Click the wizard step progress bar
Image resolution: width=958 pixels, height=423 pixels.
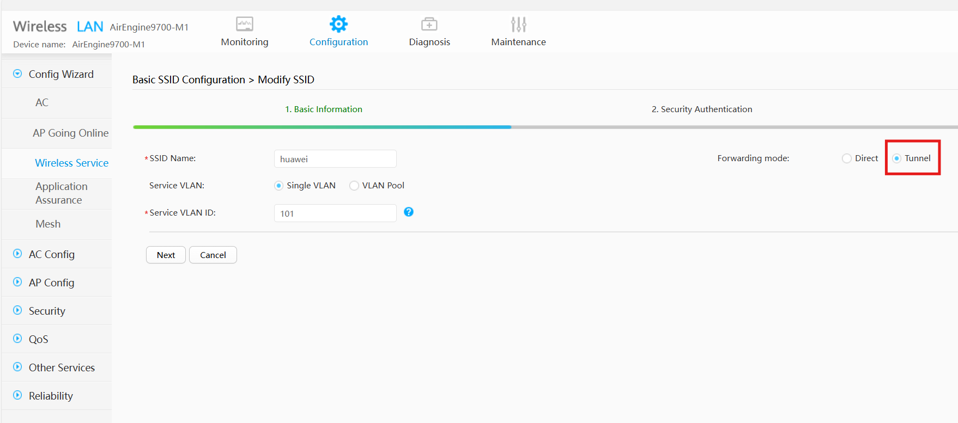click(545, 127)
